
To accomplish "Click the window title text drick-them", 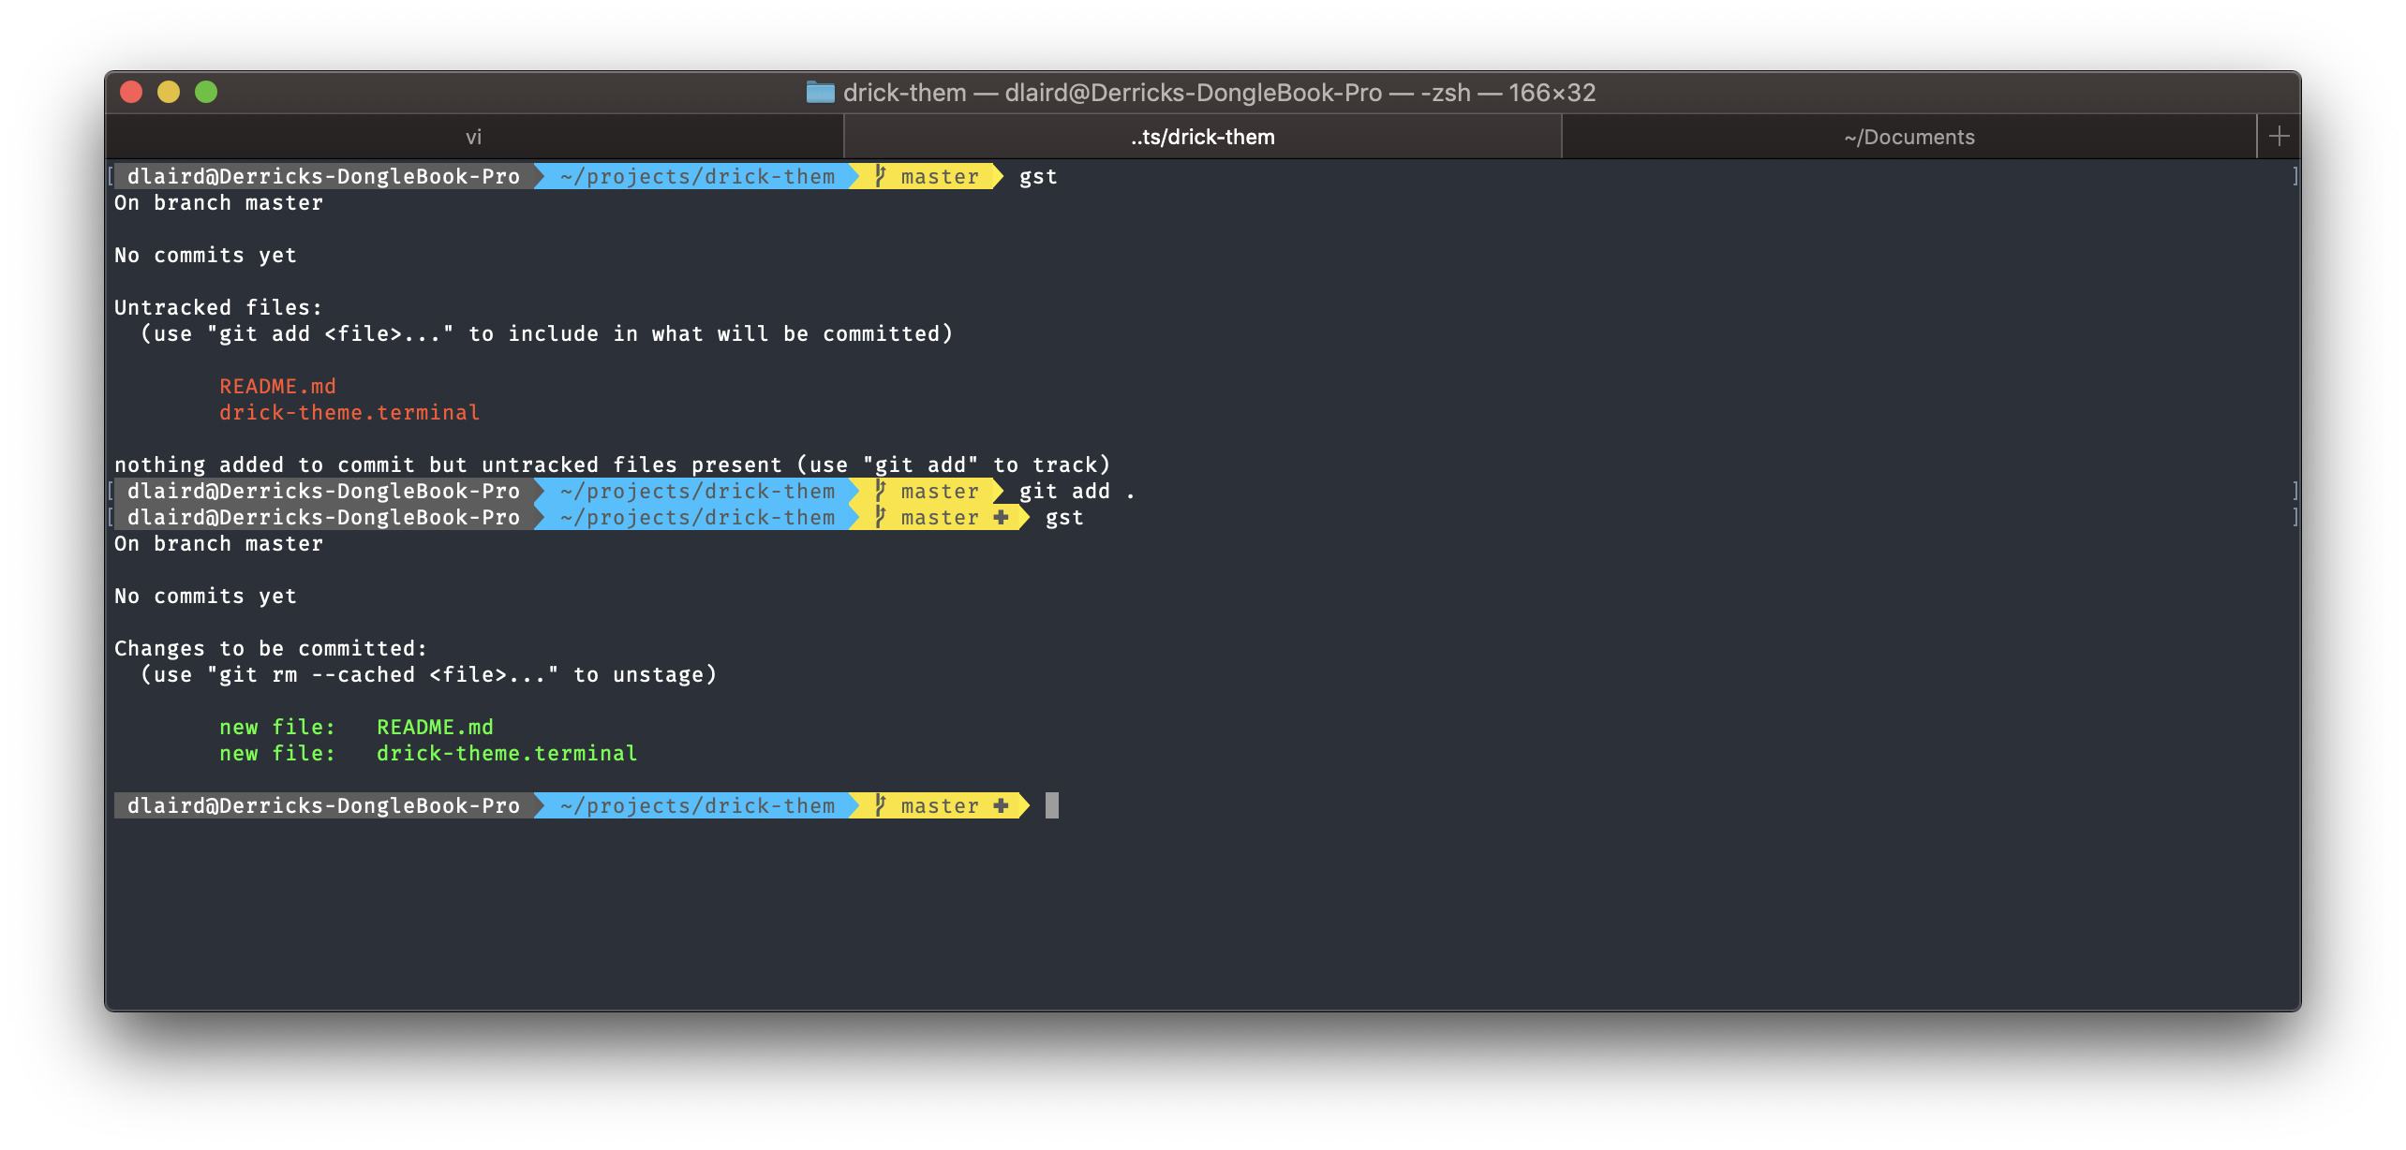I will (904, 92).
